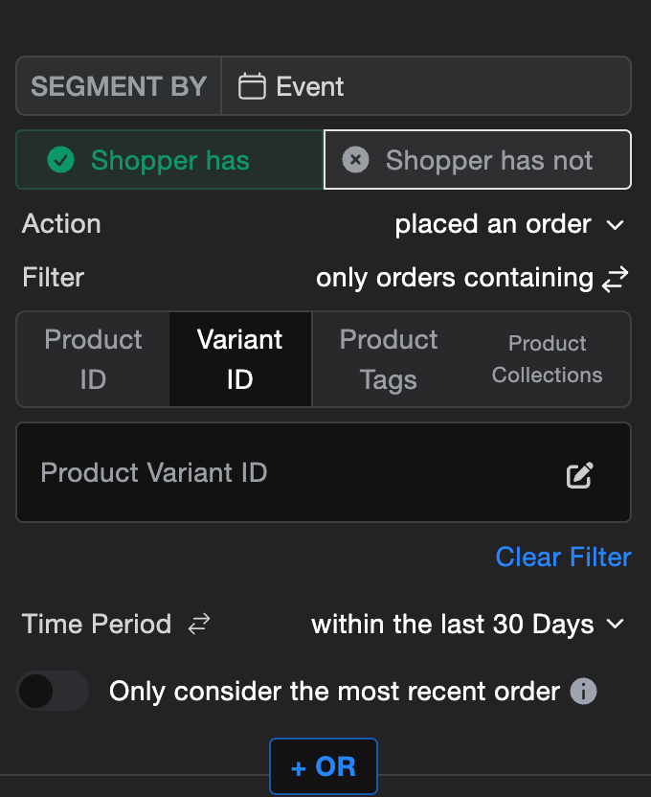The width and height of the screenshot is (651, 797).
Task: Switch to the Product ID tab
Action: (93, 359)
